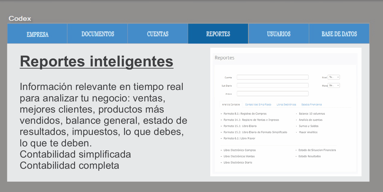Viewport: 383px width, 192px height.
Task: Go to the DOCUMENTOS section
Action: (x=98, y=34)
